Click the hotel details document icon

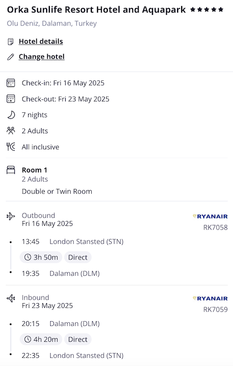point(10,42)
